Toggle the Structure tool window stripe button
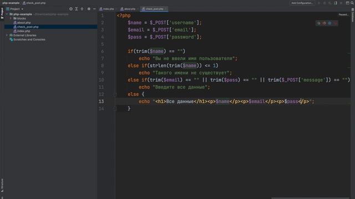 coord(2,186)
